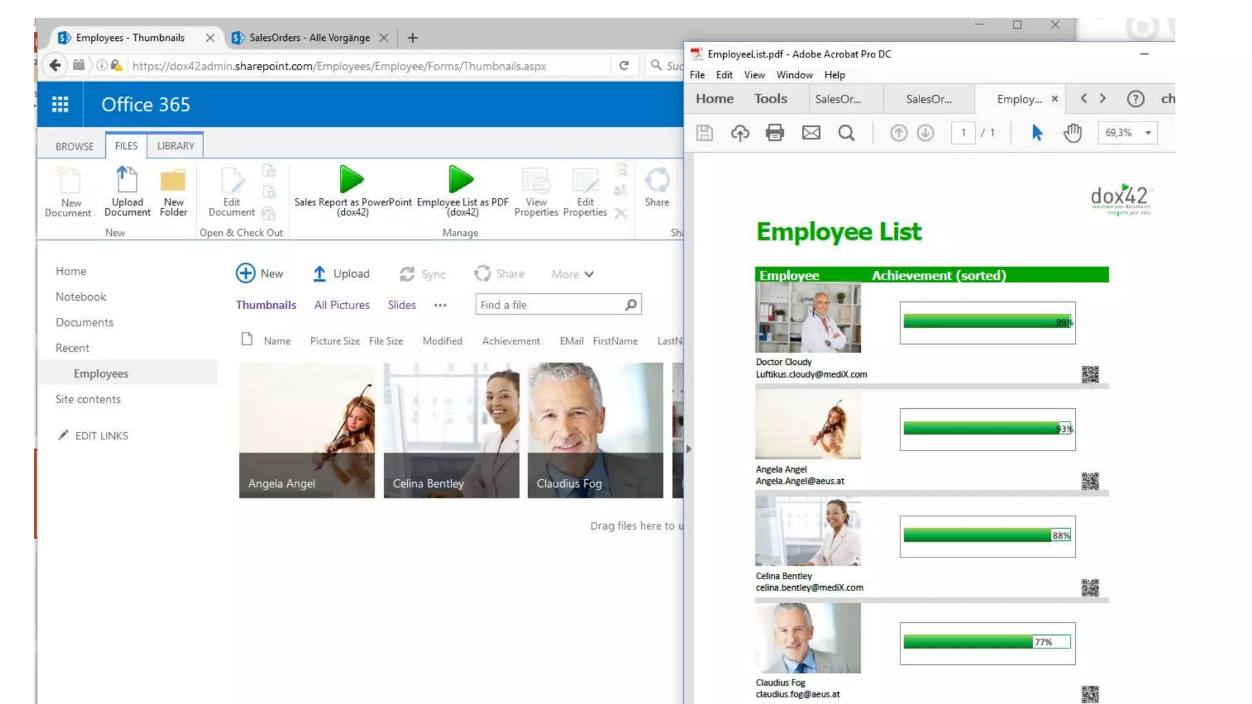Click the Office 365 app launcher waffle icon
This screenshot has width=1252, height=704.
point(60,105)
